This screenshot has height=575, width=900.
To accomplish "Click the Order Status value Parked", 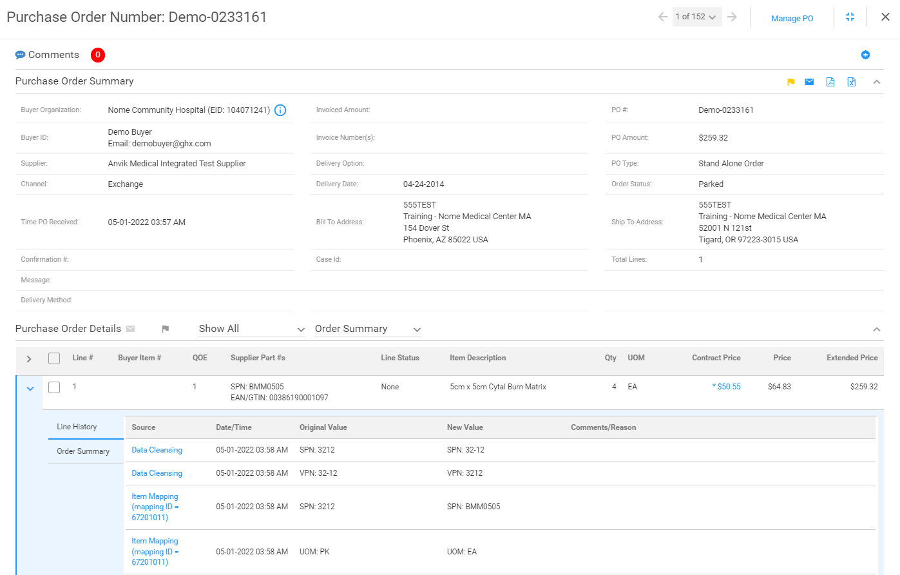I will point(711,184).
